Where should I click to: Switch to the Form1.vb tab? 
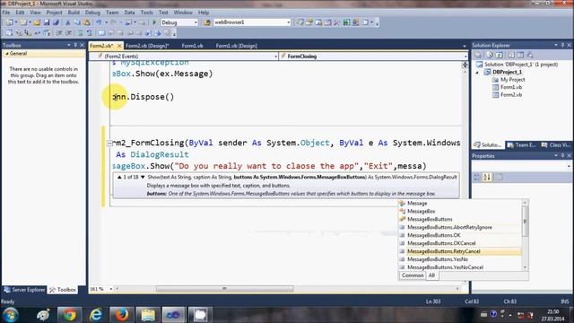[x=192, y=46]
